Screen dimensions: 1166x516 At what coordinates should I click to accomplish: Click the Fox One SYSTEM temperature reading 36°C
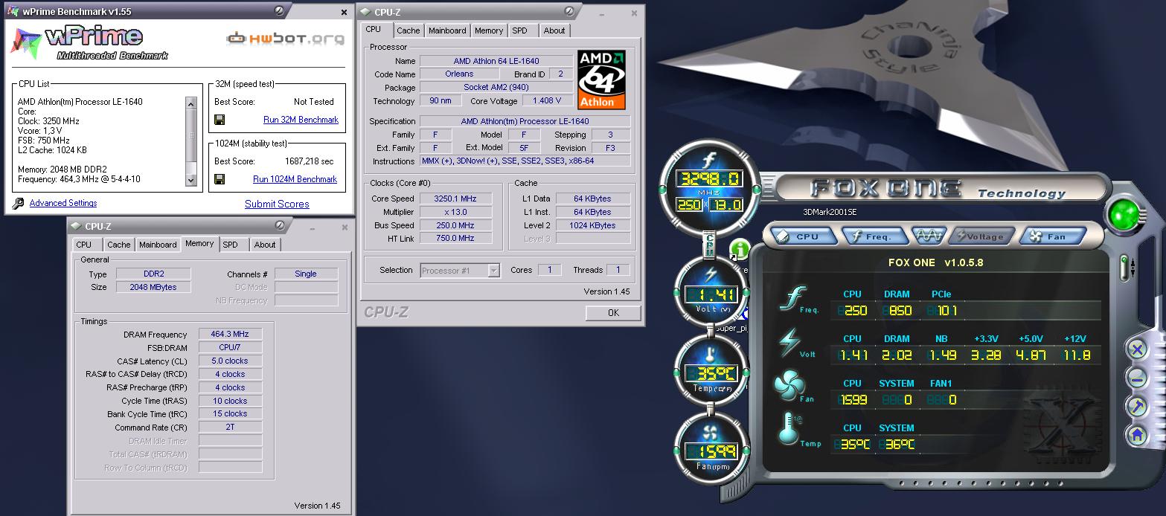(897, 445)
